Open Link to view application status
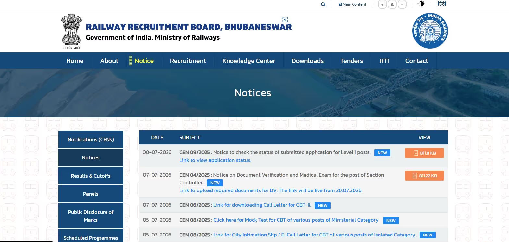 [215, 160]
